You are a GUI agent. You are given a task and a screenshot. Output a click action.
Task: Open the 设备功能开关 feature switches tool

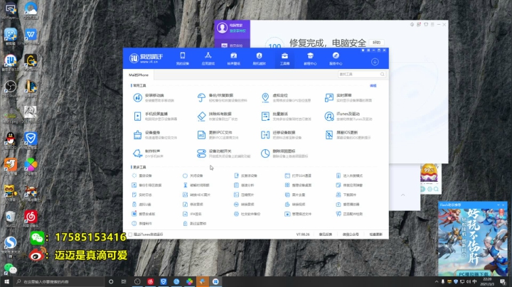point(223,153)
